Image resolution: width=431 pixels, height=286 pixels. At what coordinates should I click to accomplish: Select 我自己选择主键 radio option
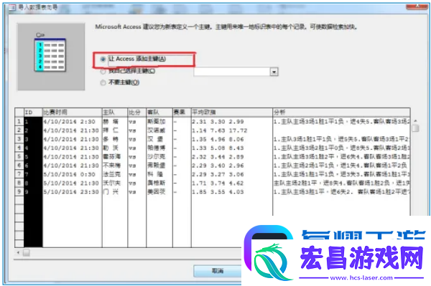(x=103, y=71)
